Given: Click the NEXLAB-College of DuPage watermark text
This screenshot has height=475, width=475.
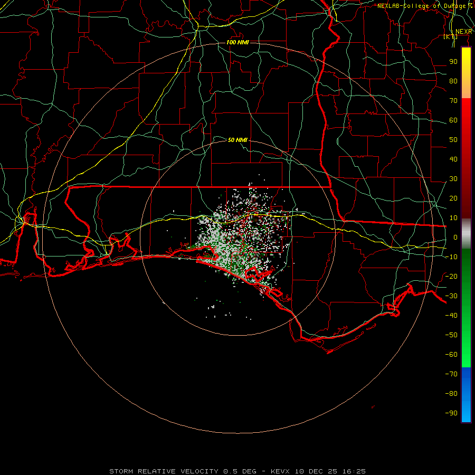Looking at the screenshot, I should (x=425, y=6).
